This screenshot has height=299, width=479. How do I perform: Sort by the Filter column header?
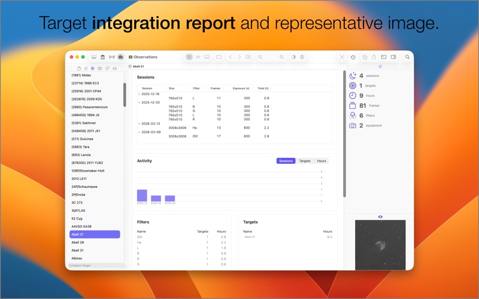pyautogui.click(x=196, y=88)
